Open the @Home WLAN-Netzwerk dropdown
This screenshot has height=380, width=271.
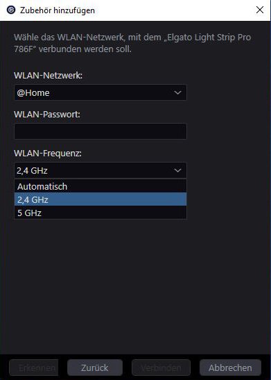(100, 92)
